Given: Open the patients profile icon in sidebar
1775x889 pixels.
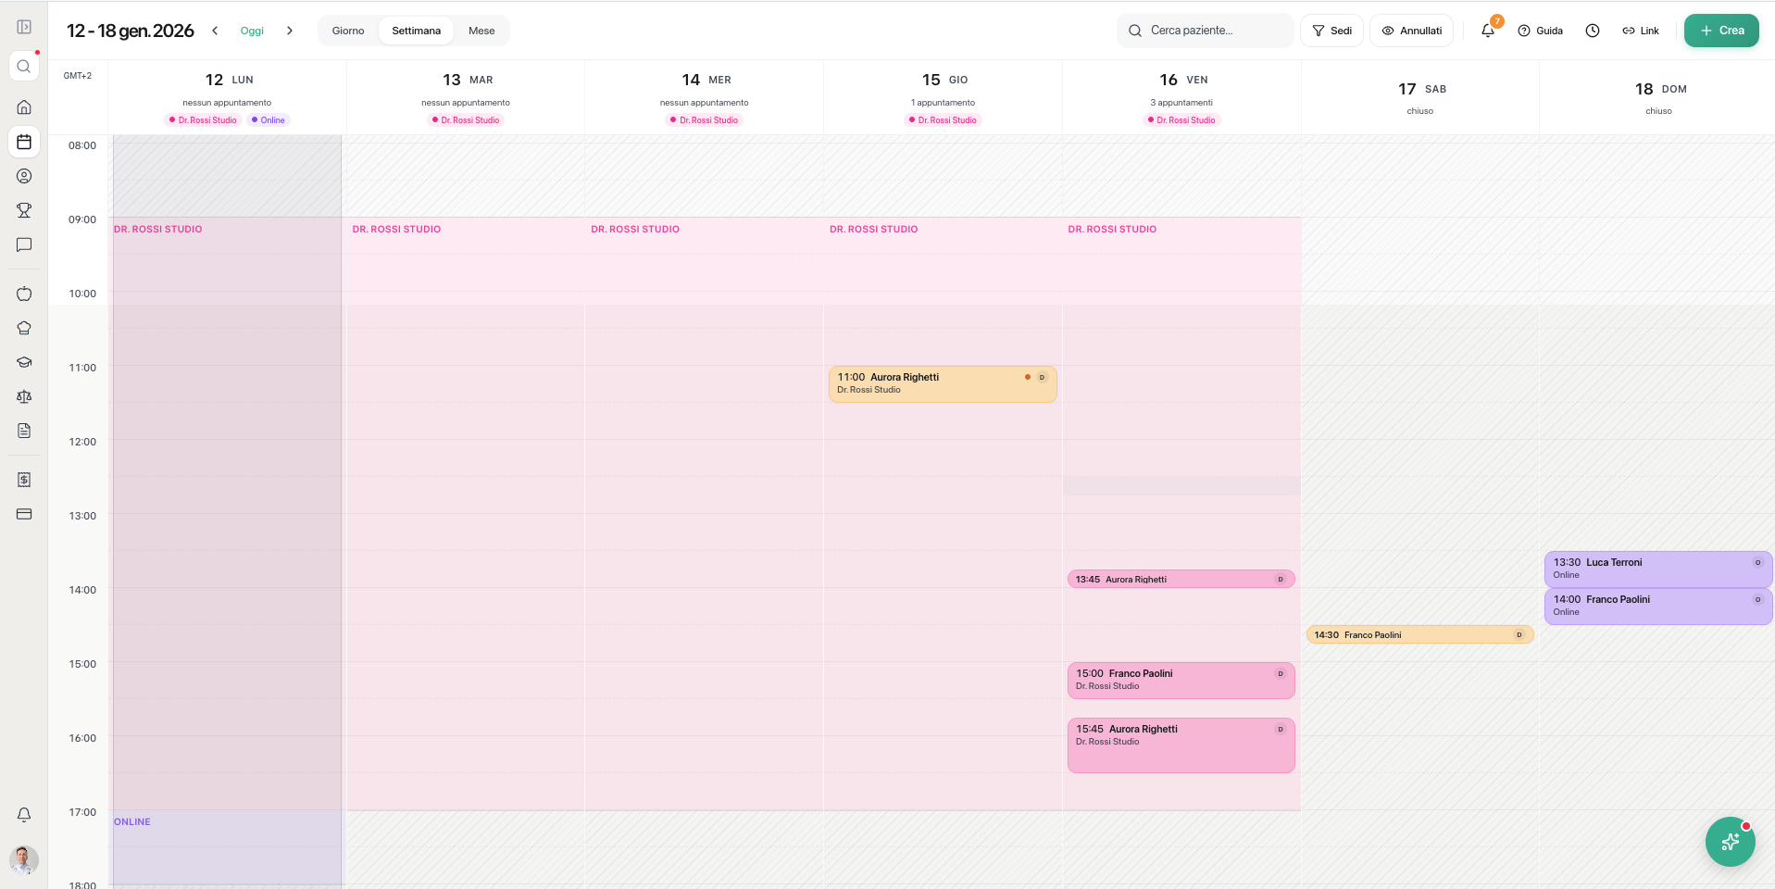Looking at the screenshot, I should pos(24,176).
